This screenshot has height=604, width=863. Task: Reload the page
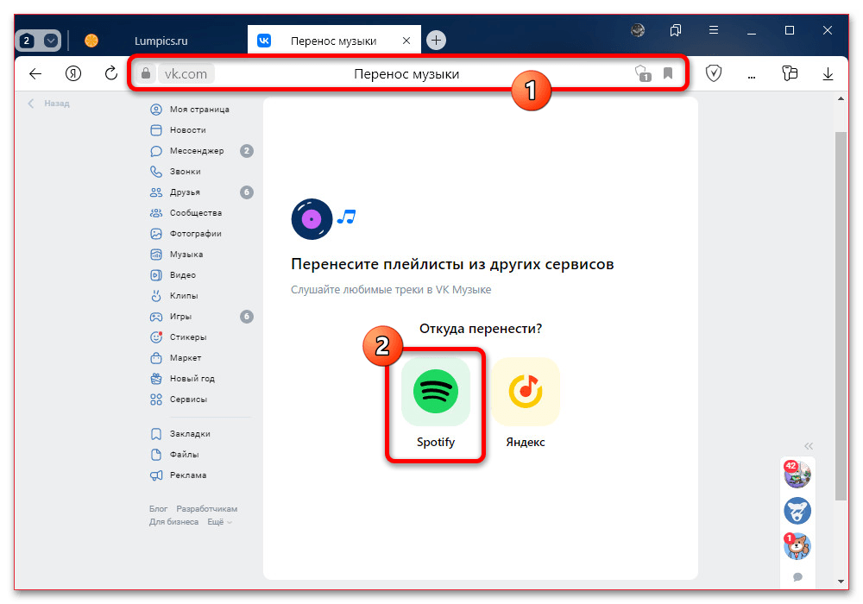[111, 73]
